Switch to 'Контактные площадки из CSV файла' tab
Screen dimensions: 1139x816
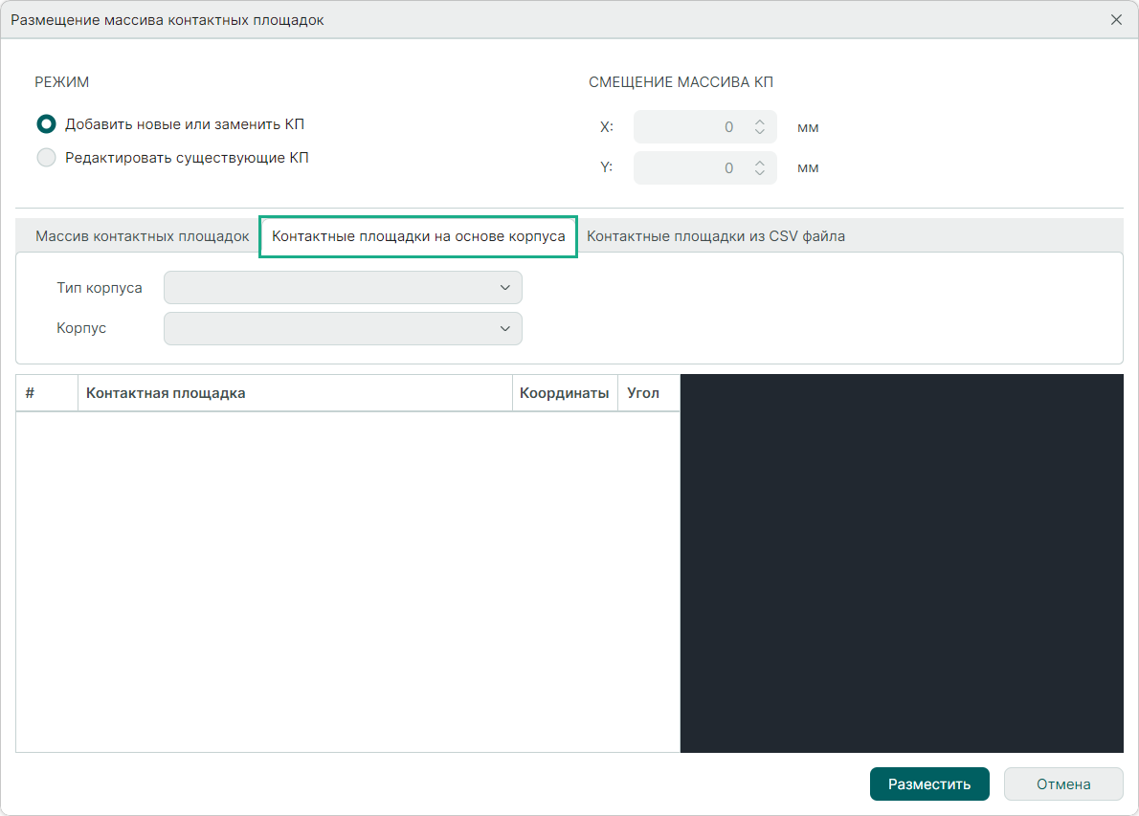[x=715, y=236]
